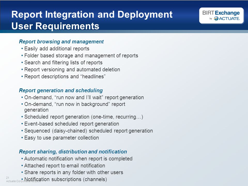Viewport: 248px width, 186px height.
Task: Click "Report versioning and automated deletion"
Action: point(72,69)
